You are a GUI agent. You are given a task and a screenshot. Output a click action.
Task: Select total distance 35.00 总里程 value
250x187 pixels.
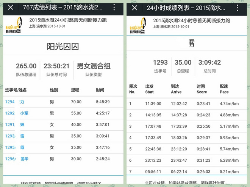click(183, 62)
